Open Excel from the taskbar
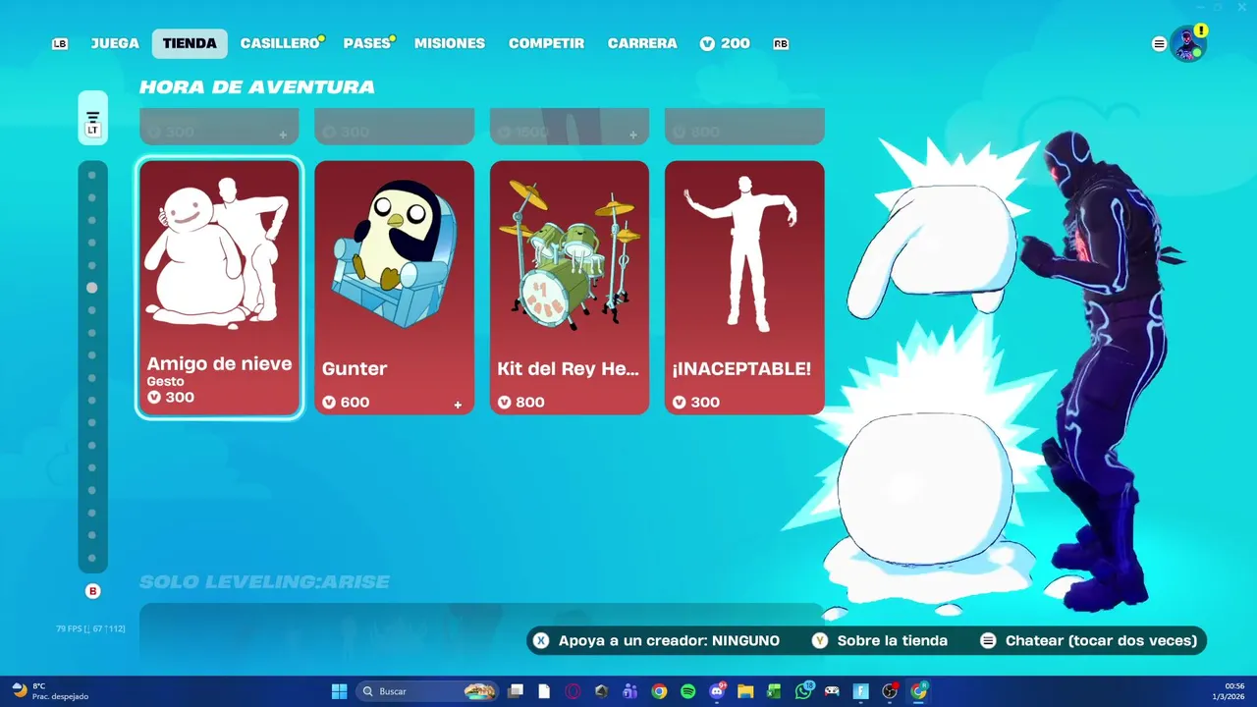 tap(774, 691)
